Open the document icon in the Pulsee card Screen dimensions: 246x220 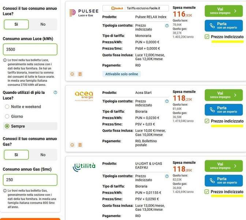80,74
